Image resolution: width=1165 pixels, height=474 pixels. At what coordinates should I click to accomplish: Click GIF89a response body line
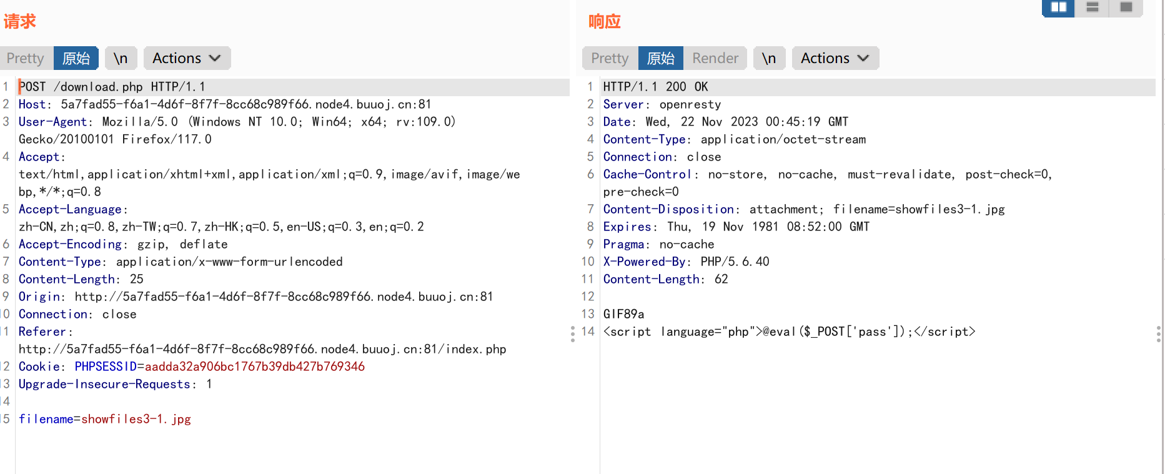click(624, 314)
